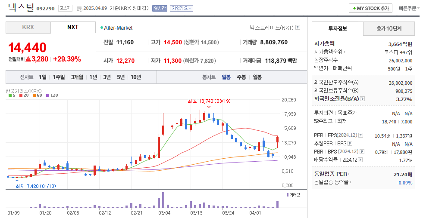
Task: Expand the 기업개요 dropdown
Action: click(x=181, y=8)
